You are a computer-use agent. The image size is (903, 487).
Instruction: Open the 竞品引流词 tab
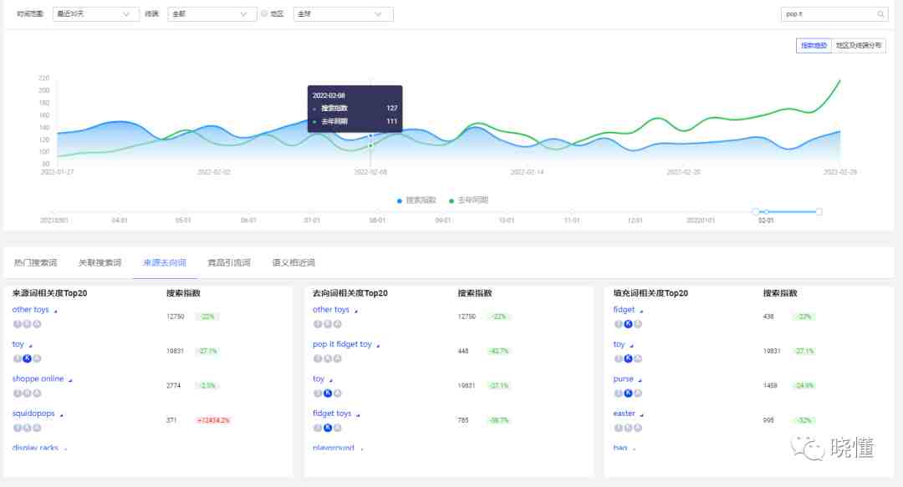pos(228,263)
